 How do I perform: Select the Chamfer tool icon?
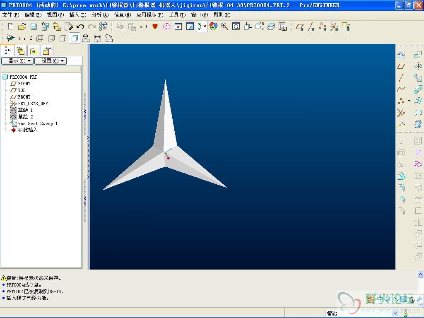pyautogui.click(x=401, y=200)
